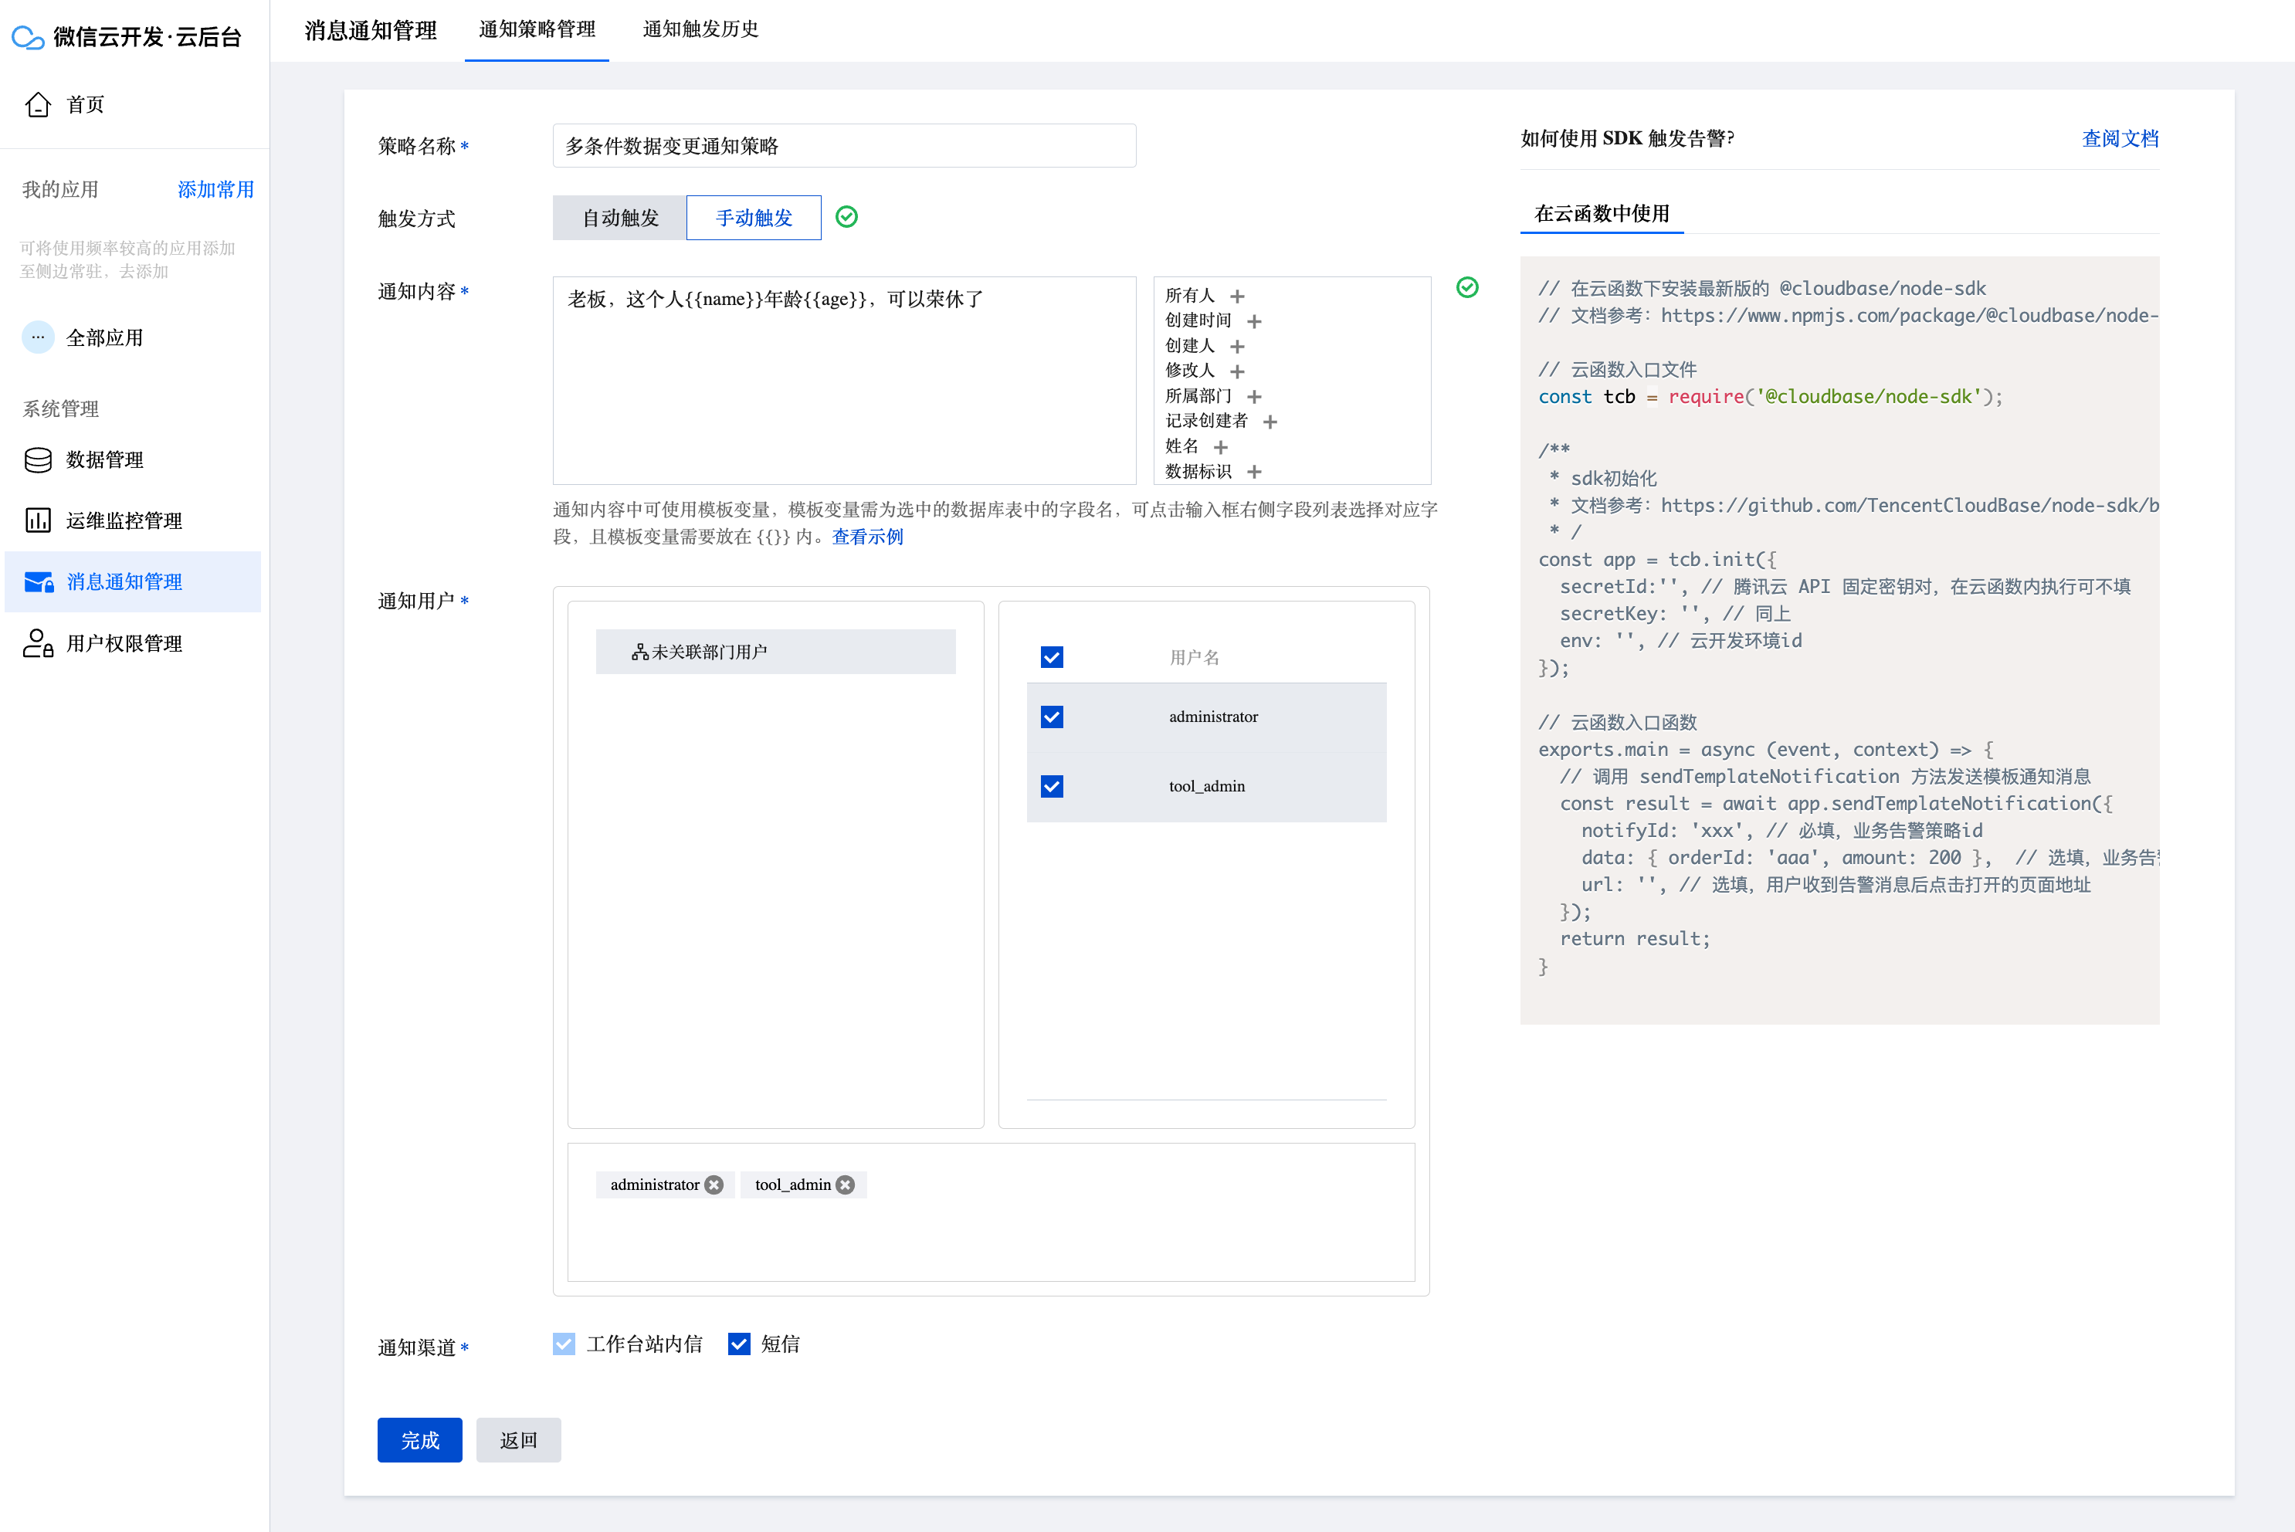
Task: Click the org tree icon in 未关联部门用户
Action: point(640,652)
